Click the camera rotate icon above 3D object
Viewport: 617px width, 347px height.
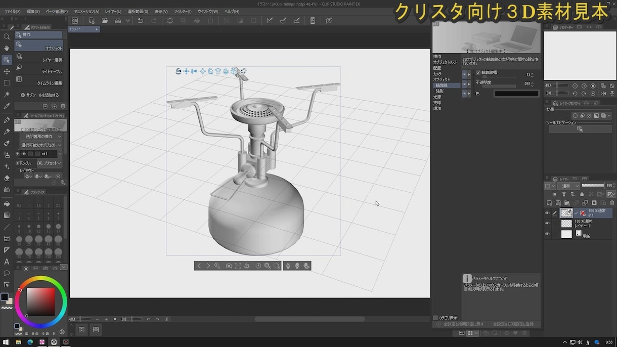point(179,71)
